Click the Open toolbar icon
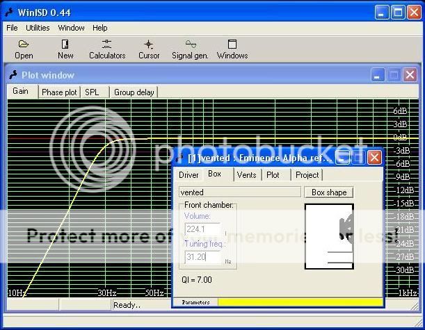This screenshot has width=425, height=330. click(x=24, y=49)
